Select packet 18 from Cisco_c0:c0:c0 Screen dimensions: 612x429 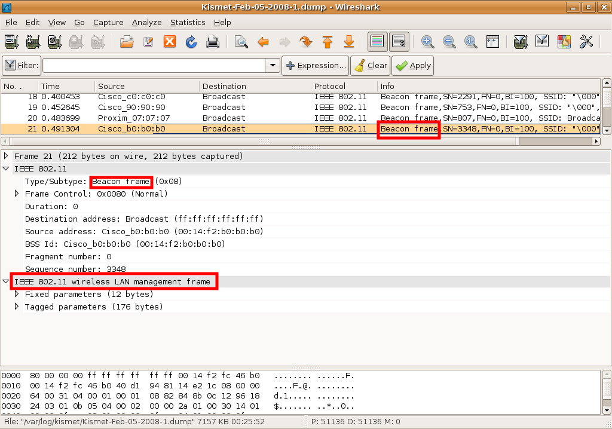(x=301, y=96)
